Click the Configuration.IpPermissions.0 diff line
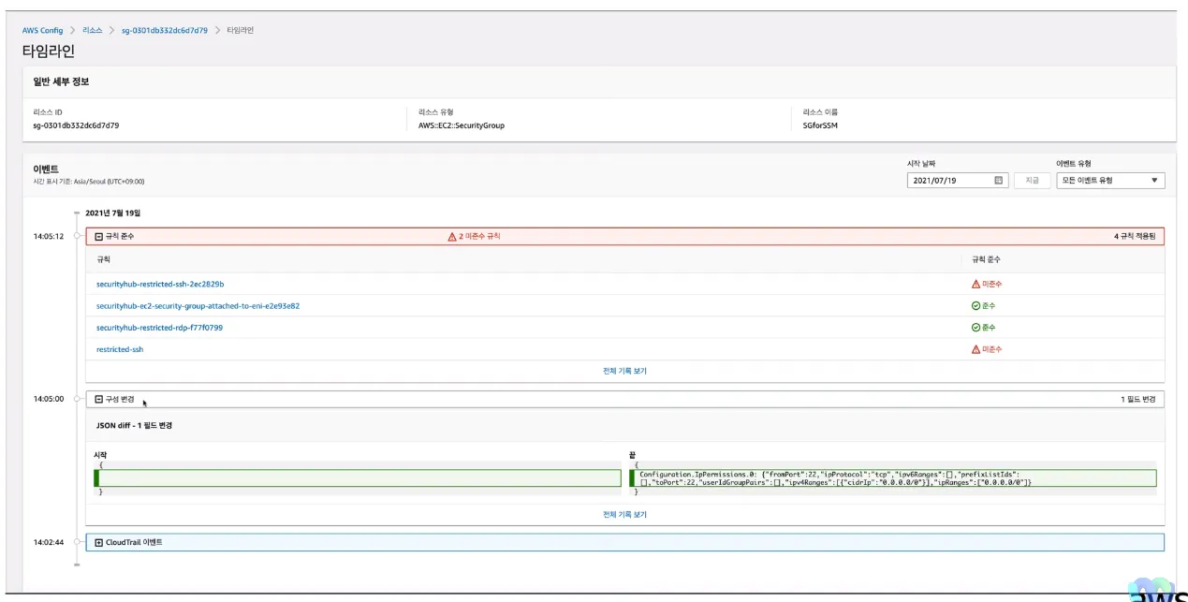The height and width of the screenshot is (602, 1188). (x=893, y=477)
